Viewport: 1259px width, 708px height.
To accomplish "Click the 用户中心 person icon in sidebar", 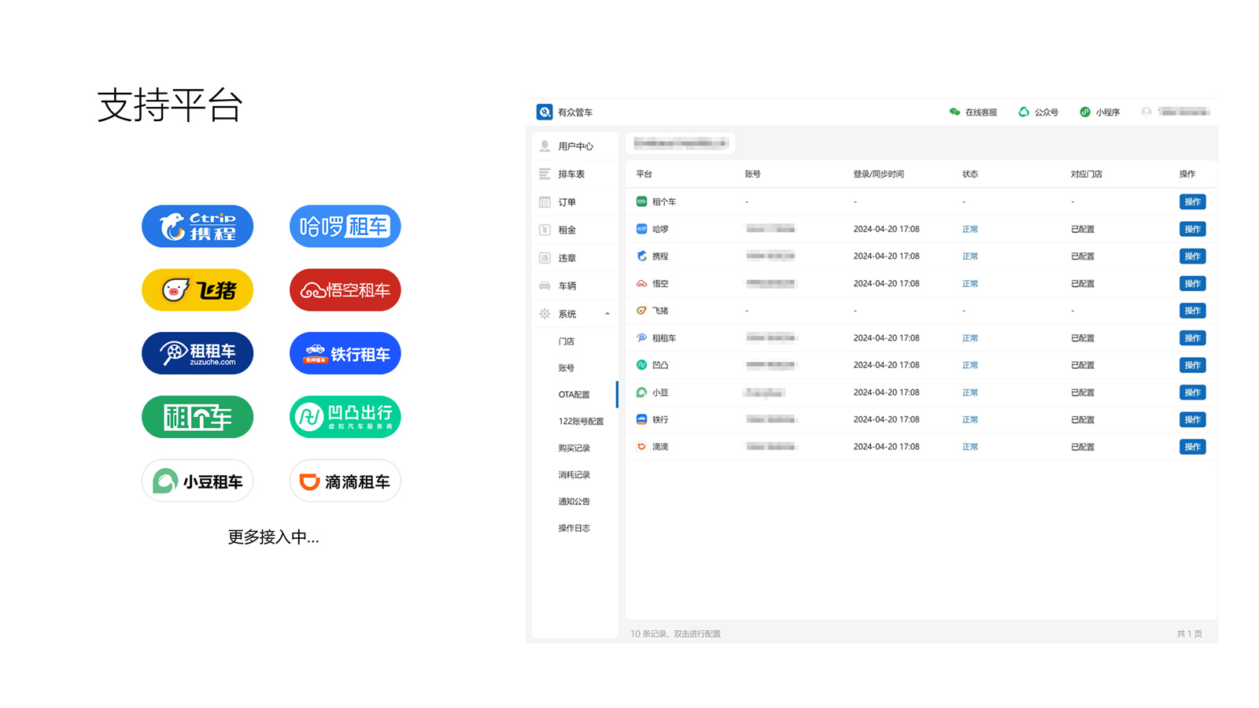I will [x=545, y=146].
